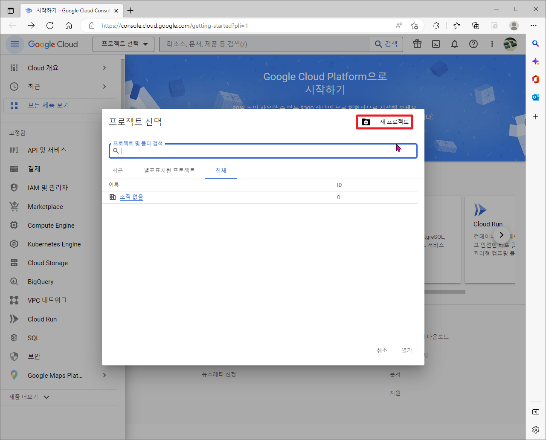Click the 검색 search button

pyautogui.click(x=386, y=44)
